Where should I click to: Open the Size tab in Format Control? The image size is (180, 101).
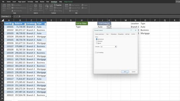(107, 34)
